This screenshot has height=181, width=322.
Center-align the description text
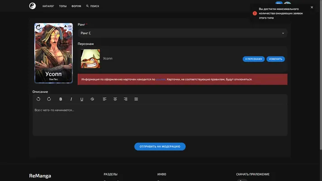click(115, 99)
